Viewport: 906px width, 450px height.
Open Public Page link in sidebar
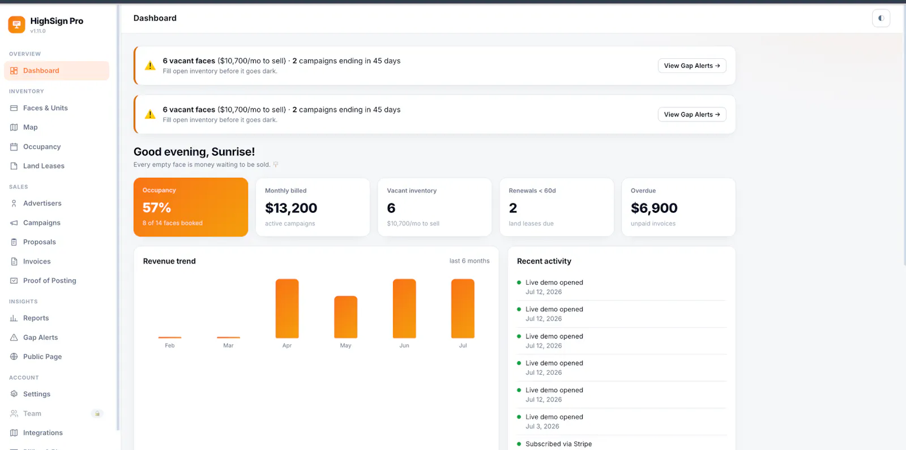click(x=57, y=357)
